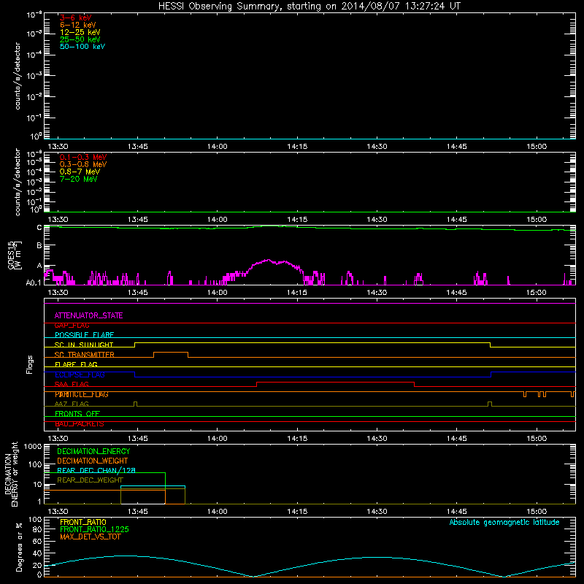Select the PARTICLE_FLAG label
584x584 pixels.
tap(82, 394)
